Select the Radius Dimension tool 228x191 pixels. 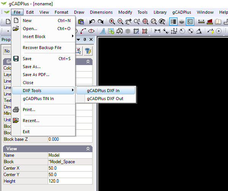pos(182,31)
